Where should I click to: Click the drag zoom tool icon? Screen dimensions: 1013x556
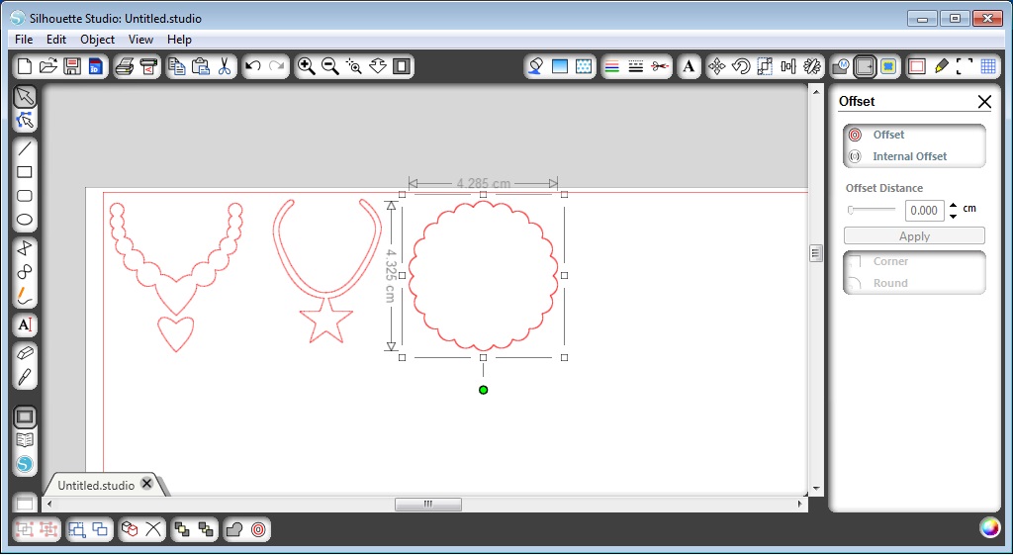(x=378, y=66)
